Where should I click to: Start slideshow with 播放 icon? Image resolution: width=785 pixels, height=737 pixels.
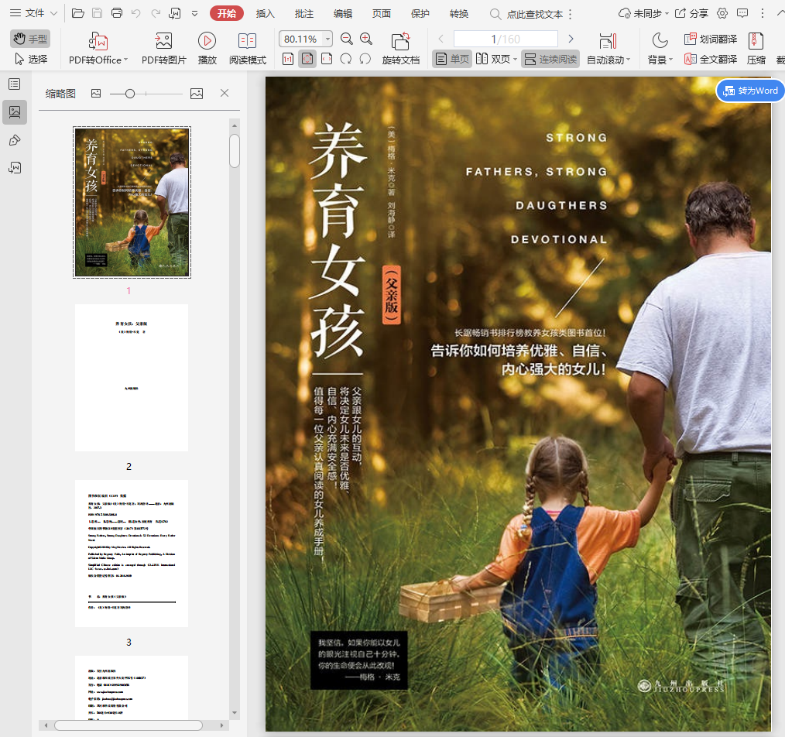[207, 42]
